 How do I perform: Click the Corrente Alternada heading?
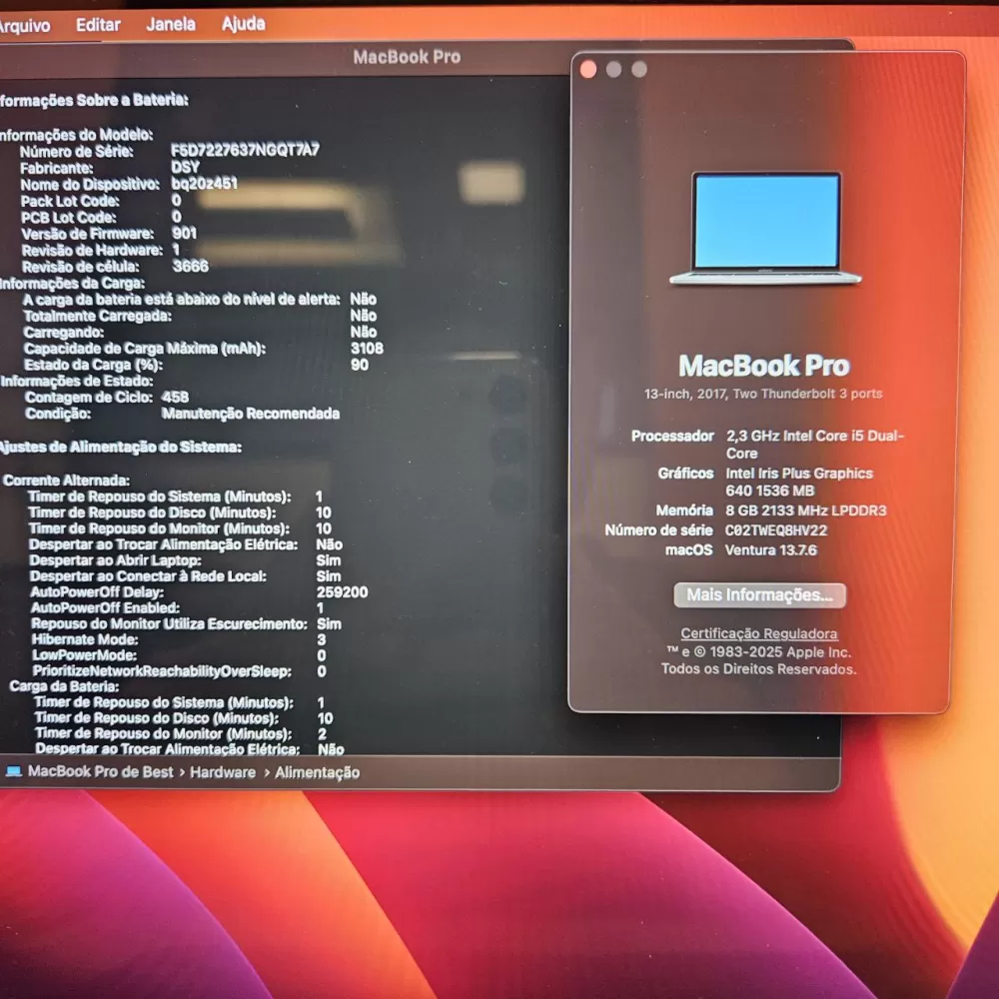click(66, 481)
